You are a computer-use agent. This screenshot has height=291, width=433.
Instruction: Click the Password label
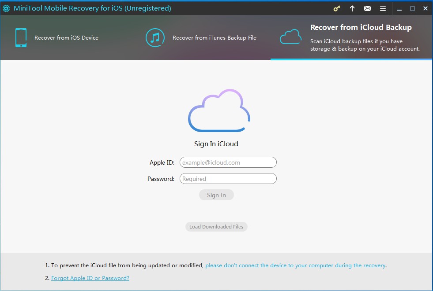tap(161, 179)
